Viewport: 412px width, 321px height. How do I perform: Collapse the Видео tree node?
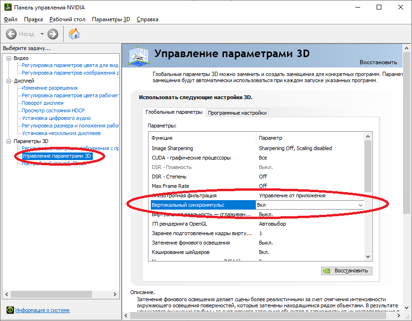tap(9, 58)
